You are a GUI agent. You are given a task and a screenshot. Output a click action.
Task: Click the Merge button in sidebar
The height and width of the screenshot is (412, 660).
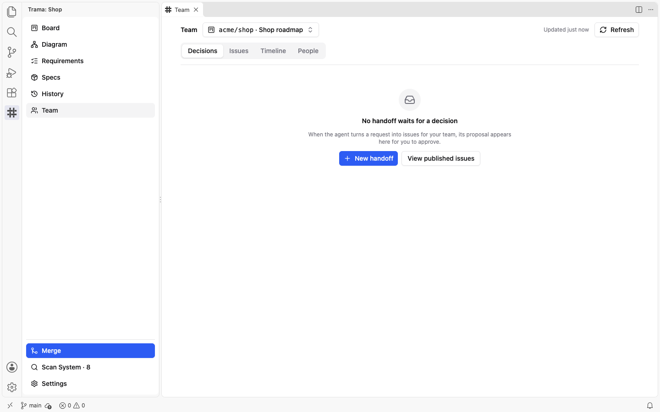pos(90,351)
